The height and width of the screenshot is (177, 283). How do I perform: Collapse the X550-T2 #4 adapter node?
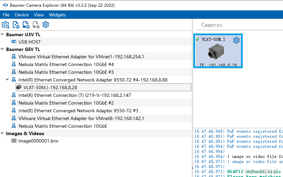click(x=7, y=79)
